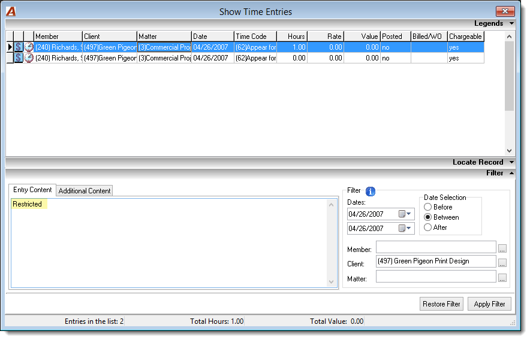Click the dollar icon in the 0.00 hours row

tap(18, 58)
